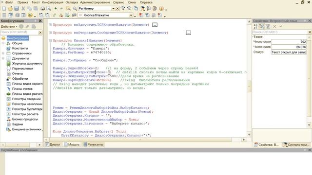Screen dimensions: 312x175
Task: Select Отчеты in configuration tree
Action: pyautogui.click(x=18, y=73)
